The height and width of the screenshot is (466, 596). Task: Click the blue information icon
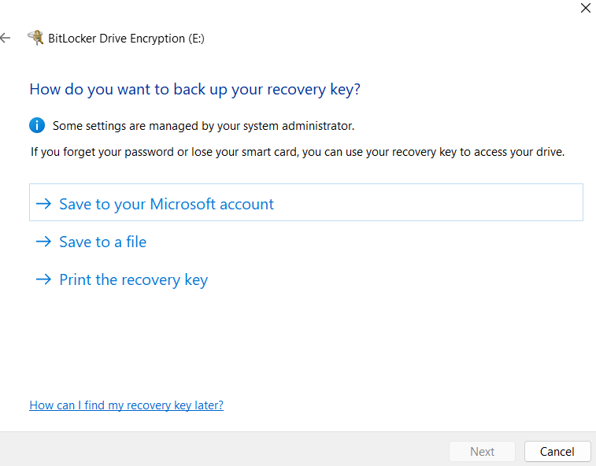[37, 125]
